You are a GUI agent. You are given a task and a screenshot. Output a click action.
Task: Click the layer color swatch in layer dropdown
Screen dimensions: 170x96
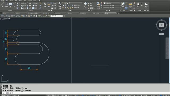point(68,3)
